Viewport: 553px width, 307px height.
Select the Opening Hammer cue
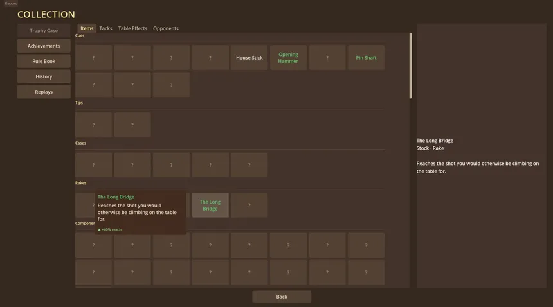click(x=288, y=57)
